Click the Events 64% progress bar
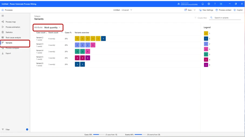Viewport: 245px width, 137px height. [x=140, y=135]
